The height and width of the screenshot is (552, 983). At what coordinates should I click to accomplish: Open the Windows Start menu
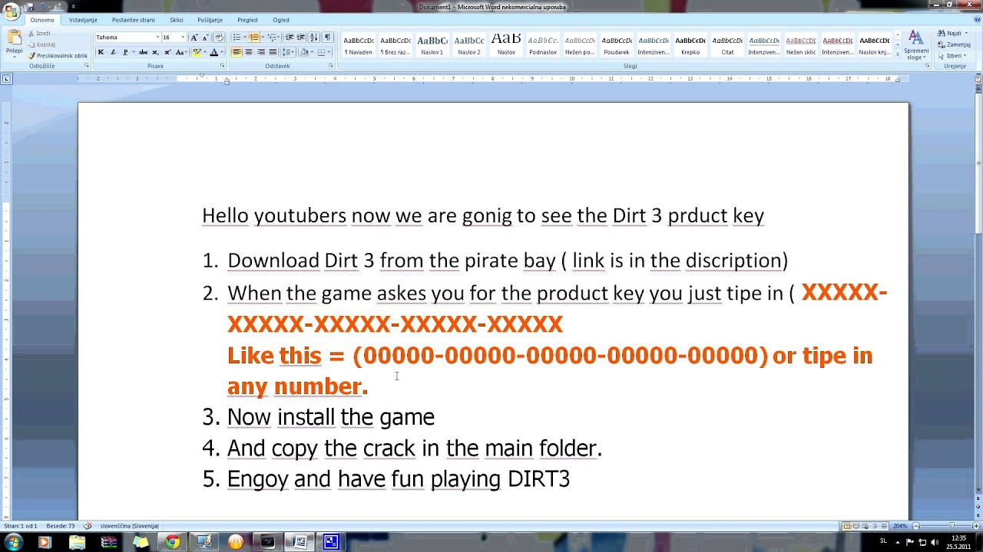pyautogui.click(x=13, y=542)
